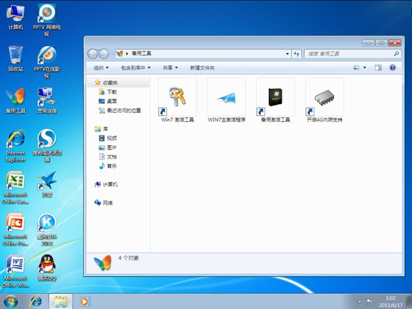
Task: Refresh the folder with the address bar refresh button
Action: coord(297,54)
